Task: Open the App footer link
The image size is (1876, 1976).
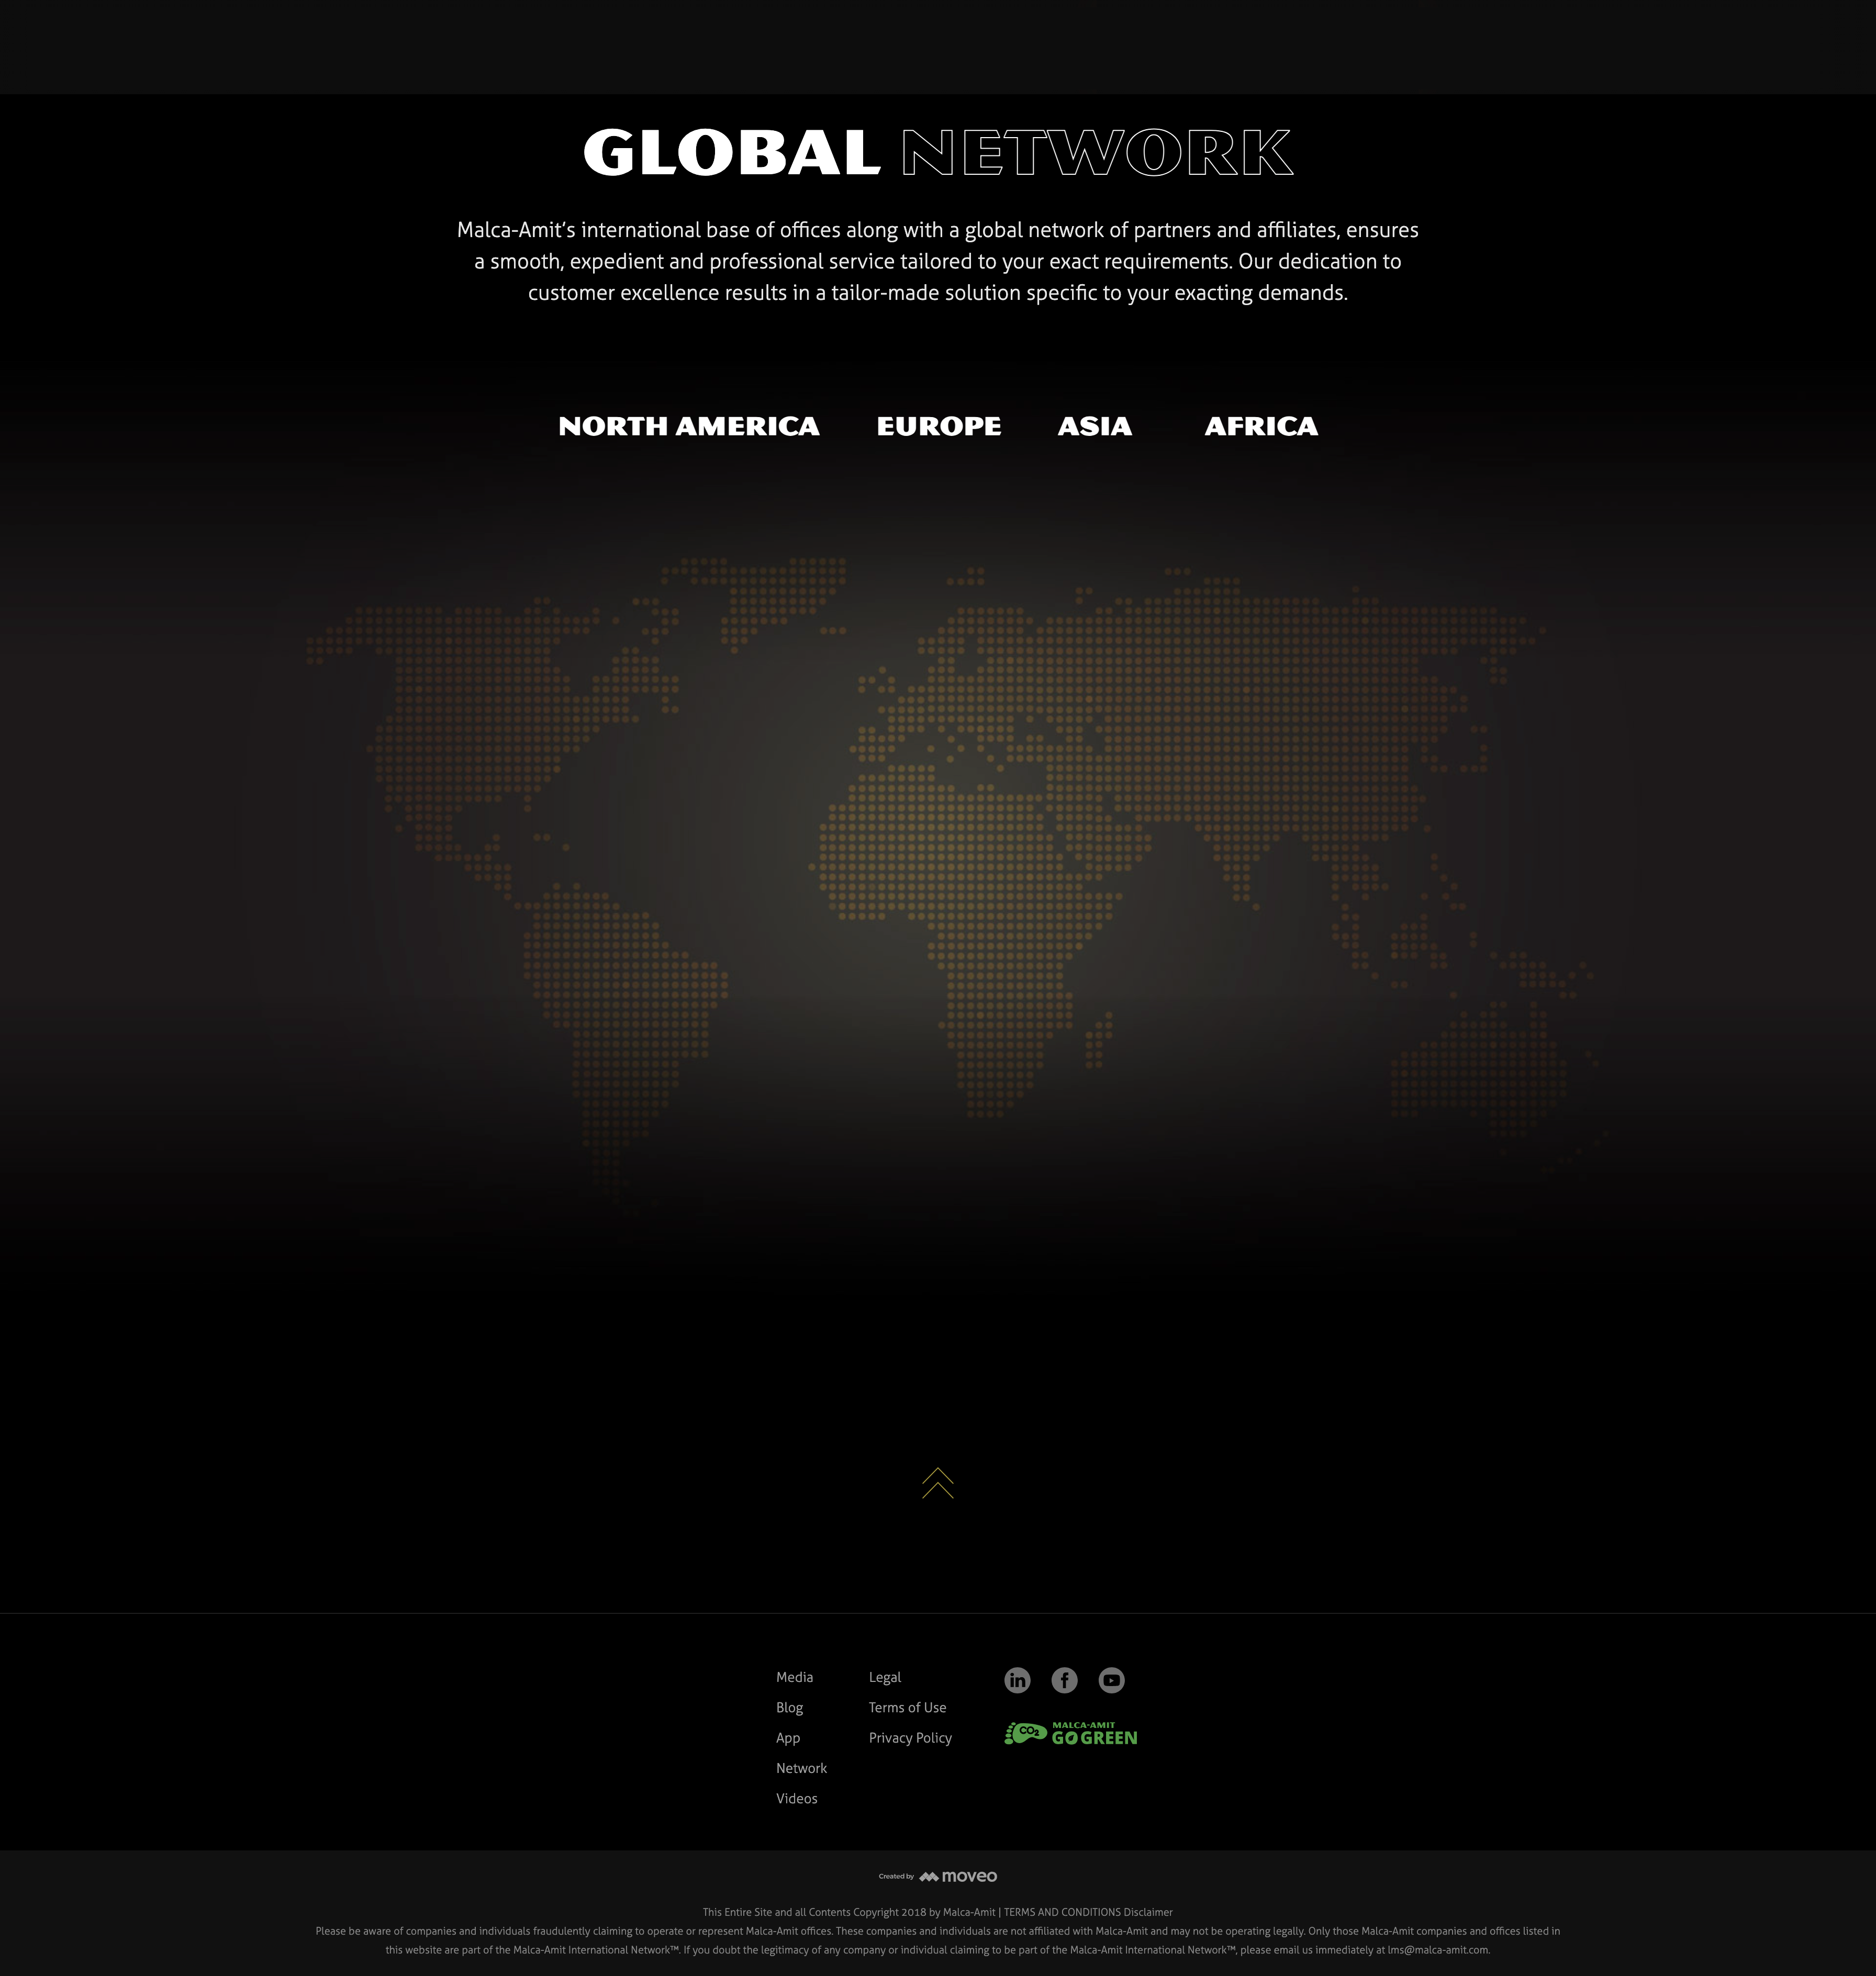Action: [x=788, y=1738]
